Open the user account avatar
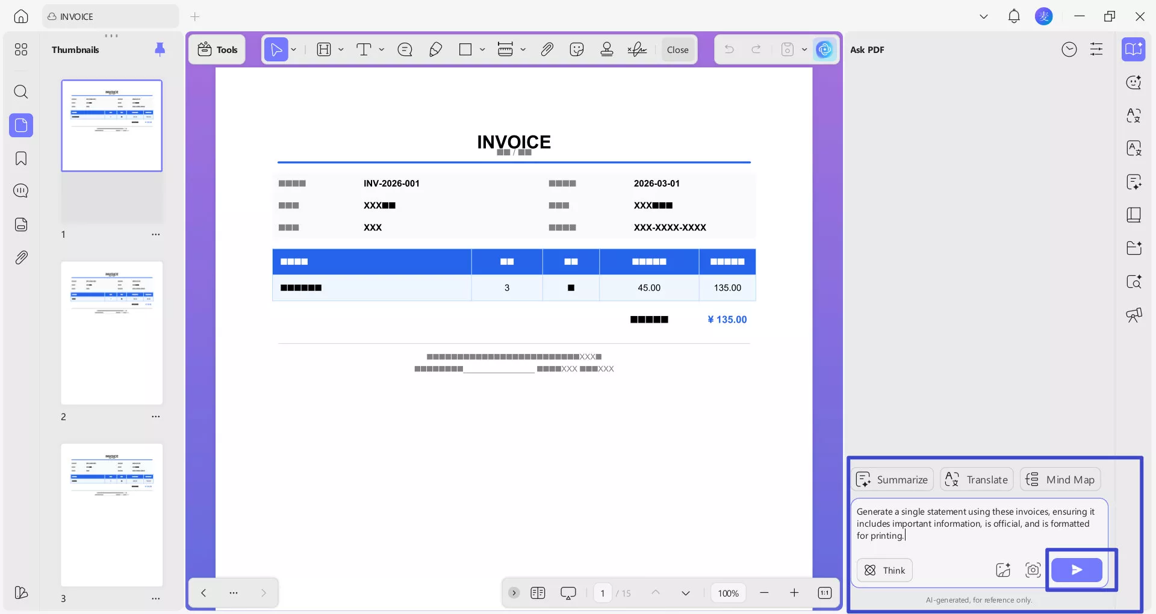The height and width of the screenshot is (614, 1156). pyautogui.click(x=1044, y=16)
